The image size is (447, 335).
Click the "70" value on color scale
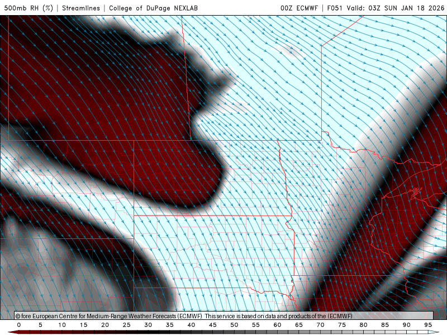coord(320,325)
